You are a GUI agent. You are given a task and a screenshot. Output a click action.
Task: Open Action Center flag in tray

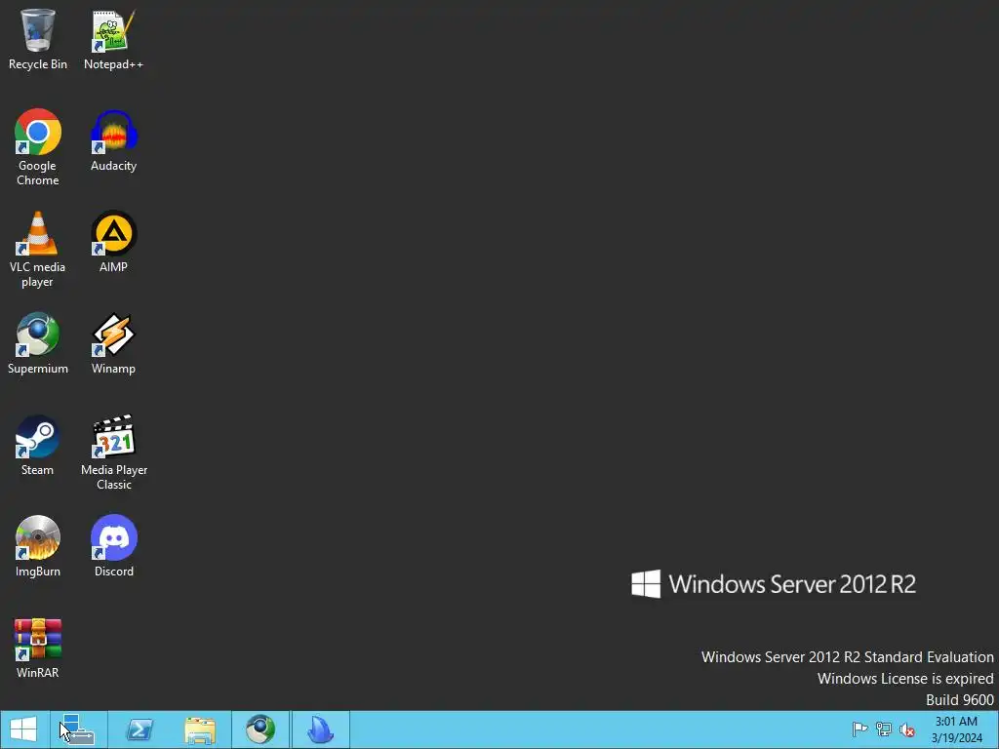point(859,729)
